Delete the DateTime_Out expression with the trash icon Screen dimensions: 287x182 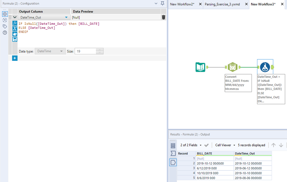[163, 18]
